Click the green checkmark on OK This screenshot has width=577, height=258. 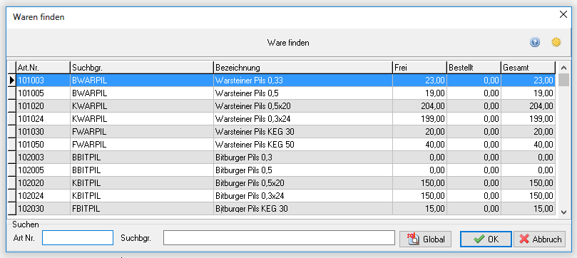(x=479, y=239)
